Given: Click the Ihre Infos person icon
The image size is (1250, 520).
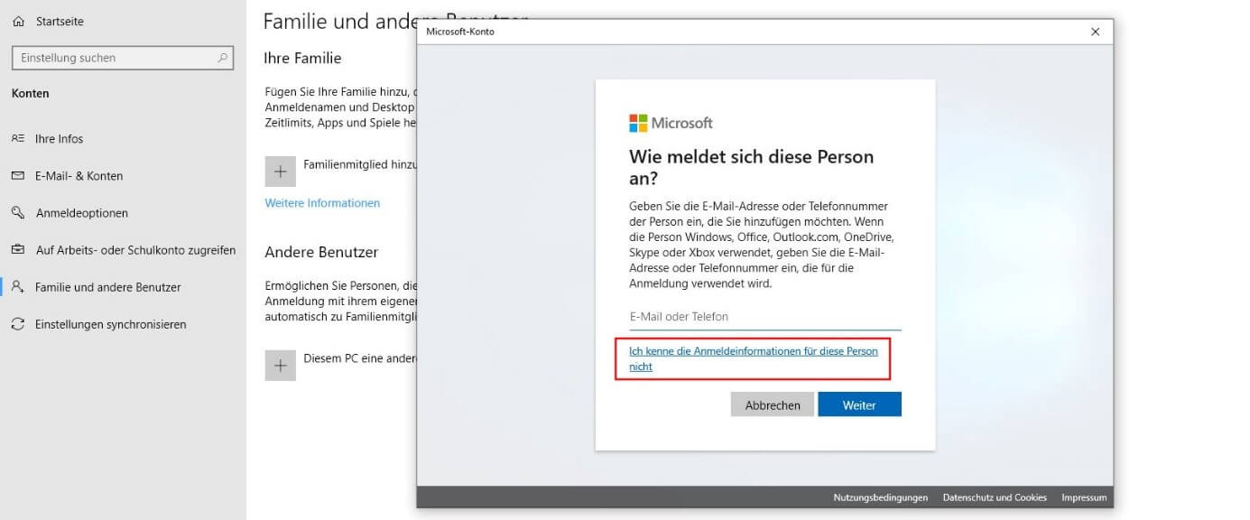Looking at the screenshot, I should [x=18, y=139].
